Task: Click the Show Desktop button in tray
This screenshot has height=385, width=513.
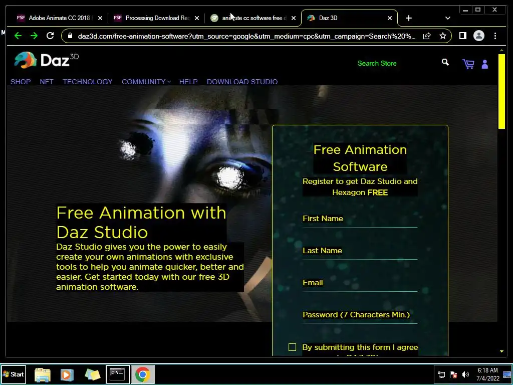Action: coord(507,374)
